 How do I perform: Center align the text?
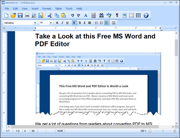tap(85, 23)
